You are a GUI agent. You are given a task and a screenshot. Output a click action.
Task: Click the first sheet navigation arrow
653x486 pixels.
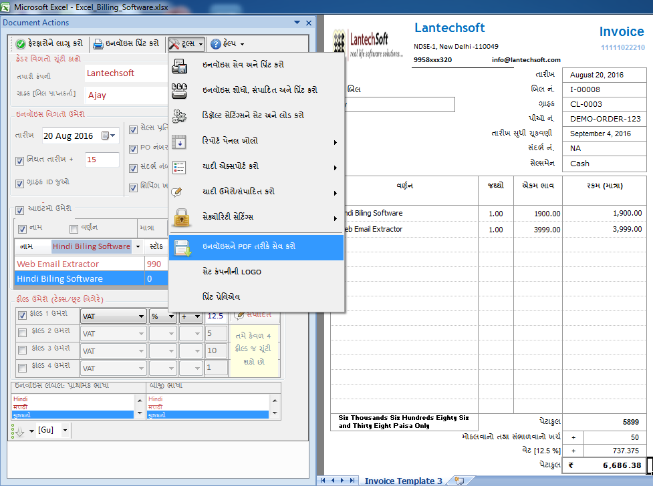tap(323, 480)
